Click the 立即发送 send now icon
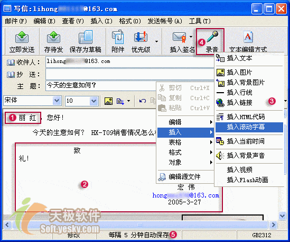 (x=22, y=37)
